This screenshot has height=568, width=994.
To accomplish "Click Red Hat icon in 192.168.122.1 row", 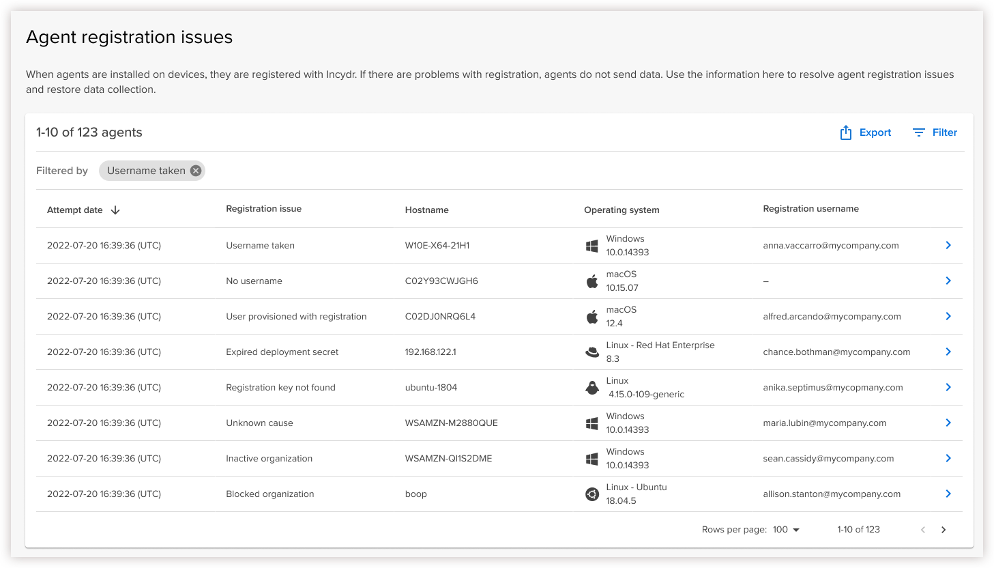I will coord(592,352).
